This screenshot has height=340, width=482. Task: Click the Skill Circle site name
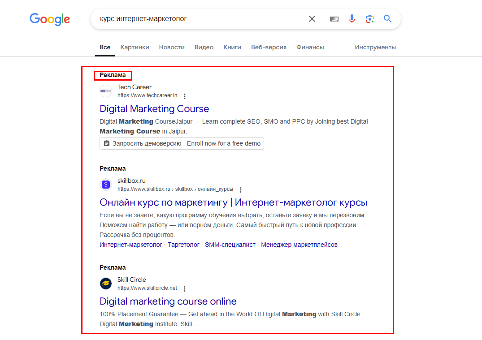[131, 280]
